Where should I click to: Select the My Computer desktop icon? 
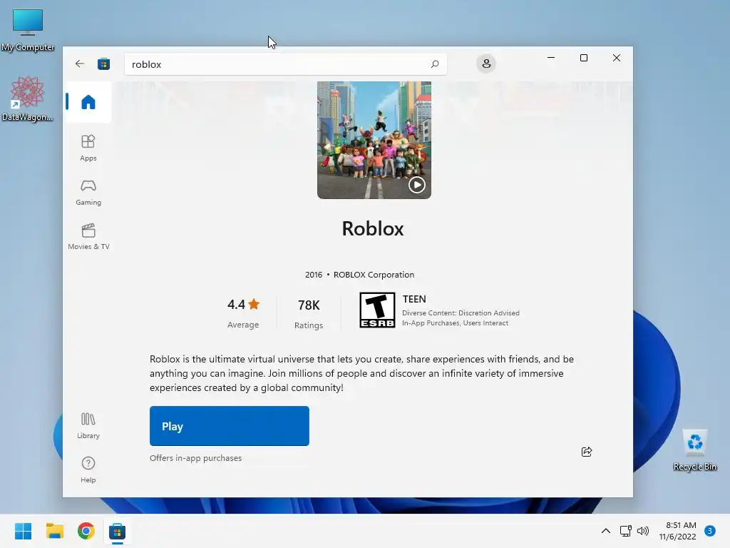28,30
